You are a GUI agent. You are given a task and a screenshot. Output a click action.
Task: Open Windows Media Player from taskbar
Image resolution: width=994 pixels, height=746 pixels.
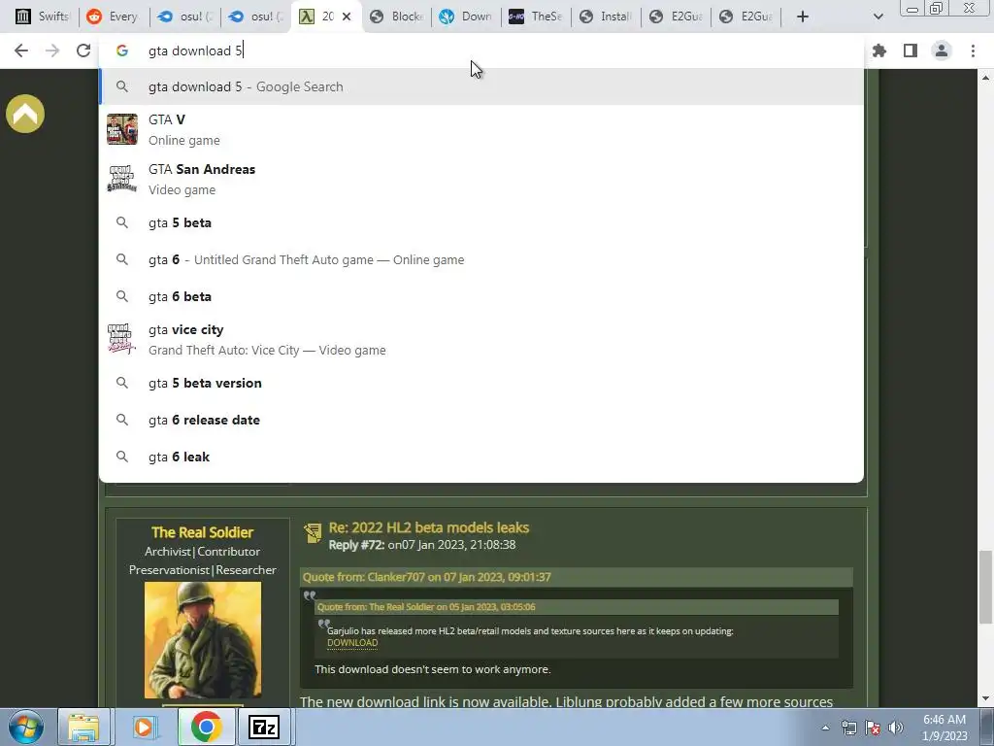[x=144, y=727]
